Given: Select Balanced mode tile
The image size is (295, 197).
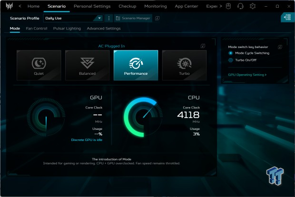Looking at the screenshot, I should pos(87,65).
